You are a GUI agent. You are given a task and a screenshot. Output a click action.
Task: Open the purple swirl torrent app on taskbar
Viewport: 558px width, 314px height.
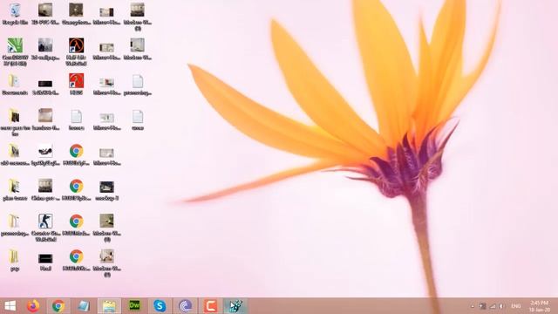point(185,306)
